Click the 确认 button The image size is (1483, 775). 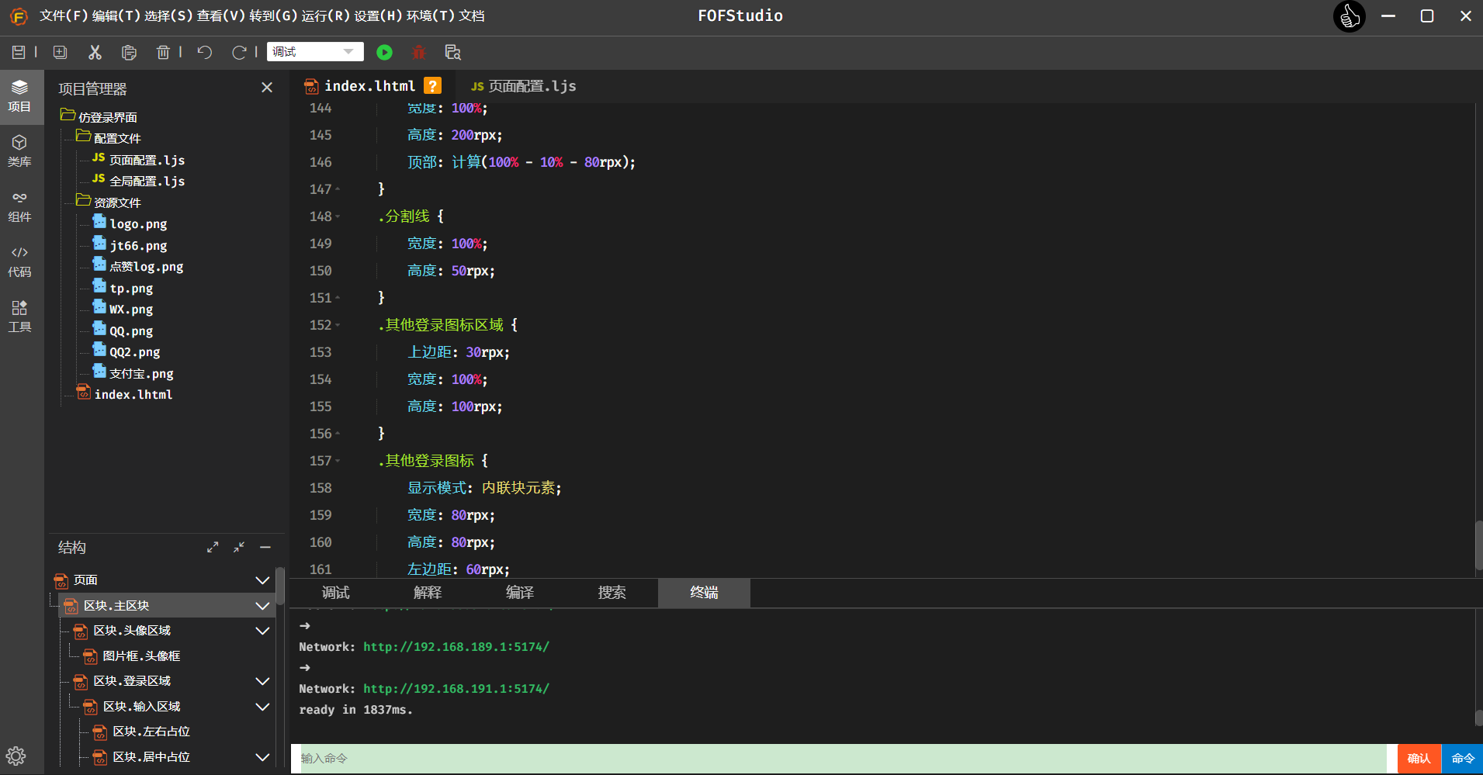point(1419,758)
